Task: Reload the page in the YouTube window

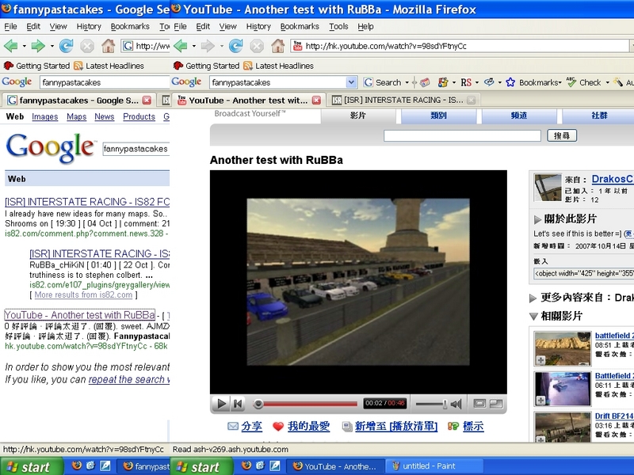Action: point(235,46)
